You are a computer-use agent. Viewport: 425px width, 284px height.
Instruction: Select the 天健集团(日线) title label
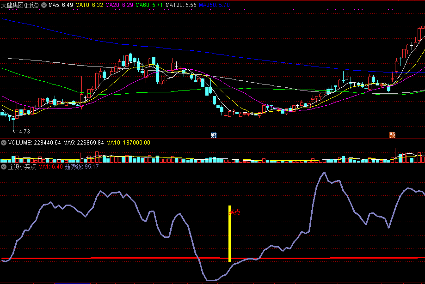pos(20,5)
